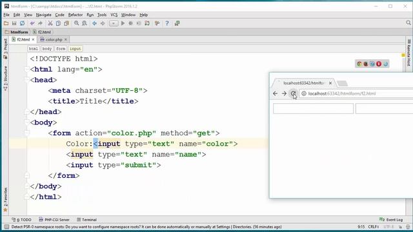Open the Project tool window sidebar tab
This screenshot has height=232, width=413.
coord(5,49)
